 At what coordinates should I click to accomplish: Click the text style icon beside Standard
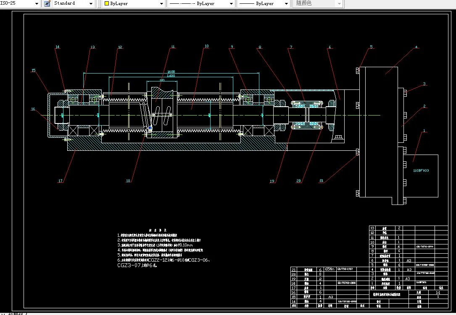coord(47,3)
